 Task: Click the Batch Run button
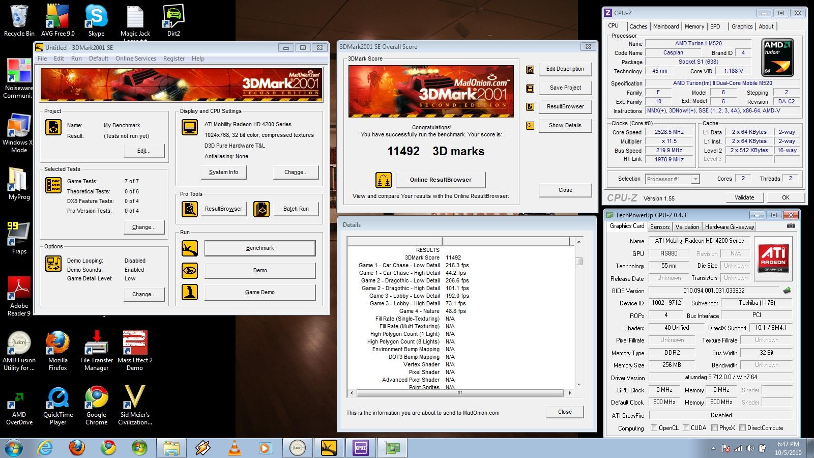(296, 209)
